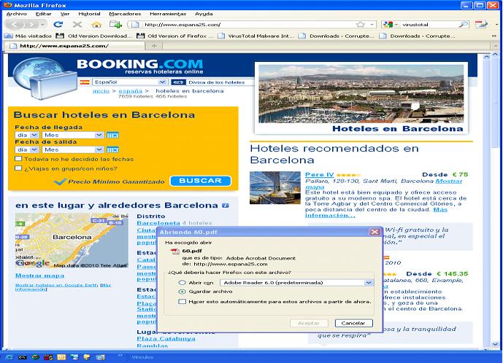
Task: Click the Aceptar button
Action: (309, 323)
